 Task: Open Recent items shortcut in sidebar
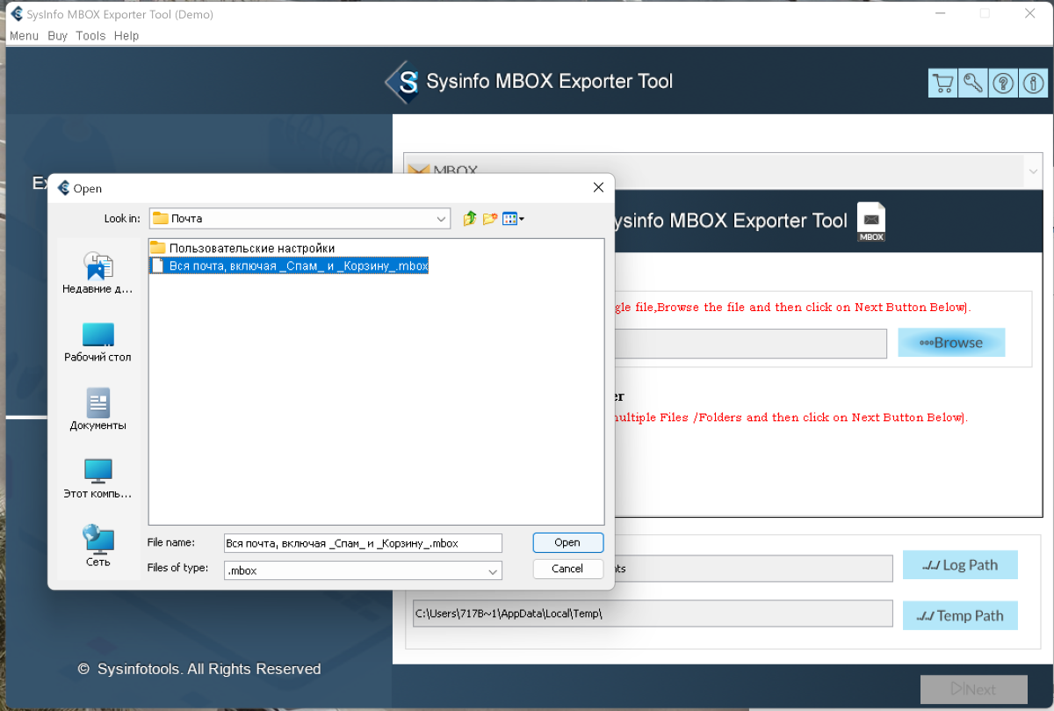[97, 273]
